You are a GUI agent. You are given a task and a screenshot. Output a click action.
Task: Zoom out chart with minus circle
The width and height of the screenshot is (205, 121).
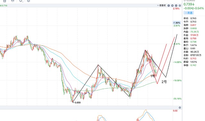[x=176, y=6]
